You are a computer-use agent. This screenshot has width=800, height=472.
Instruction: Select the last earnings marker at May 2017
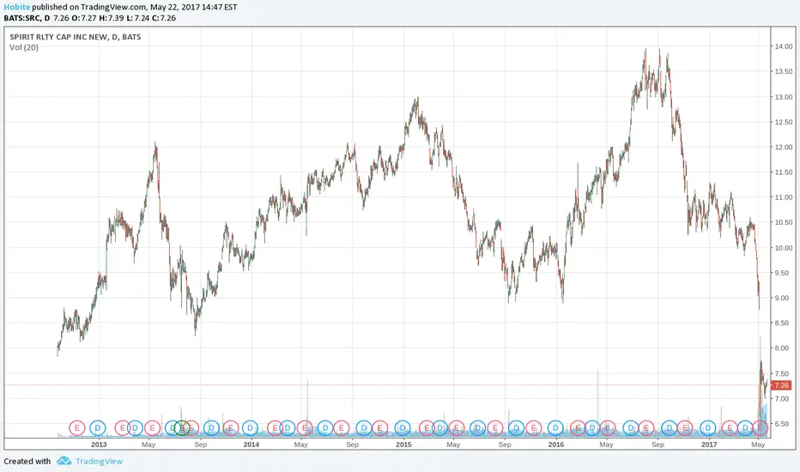[x=761, y=427]
